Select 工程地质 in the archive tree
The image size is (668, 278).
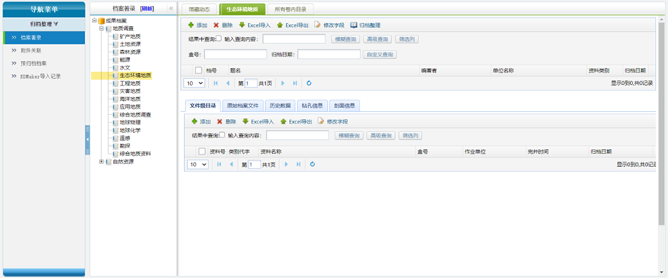[130, 83]
